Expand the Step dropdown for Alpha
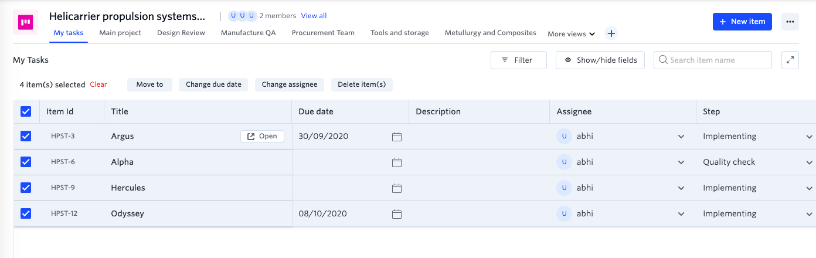This screenshot has height=258, width=816. click(x=809, y=162)
